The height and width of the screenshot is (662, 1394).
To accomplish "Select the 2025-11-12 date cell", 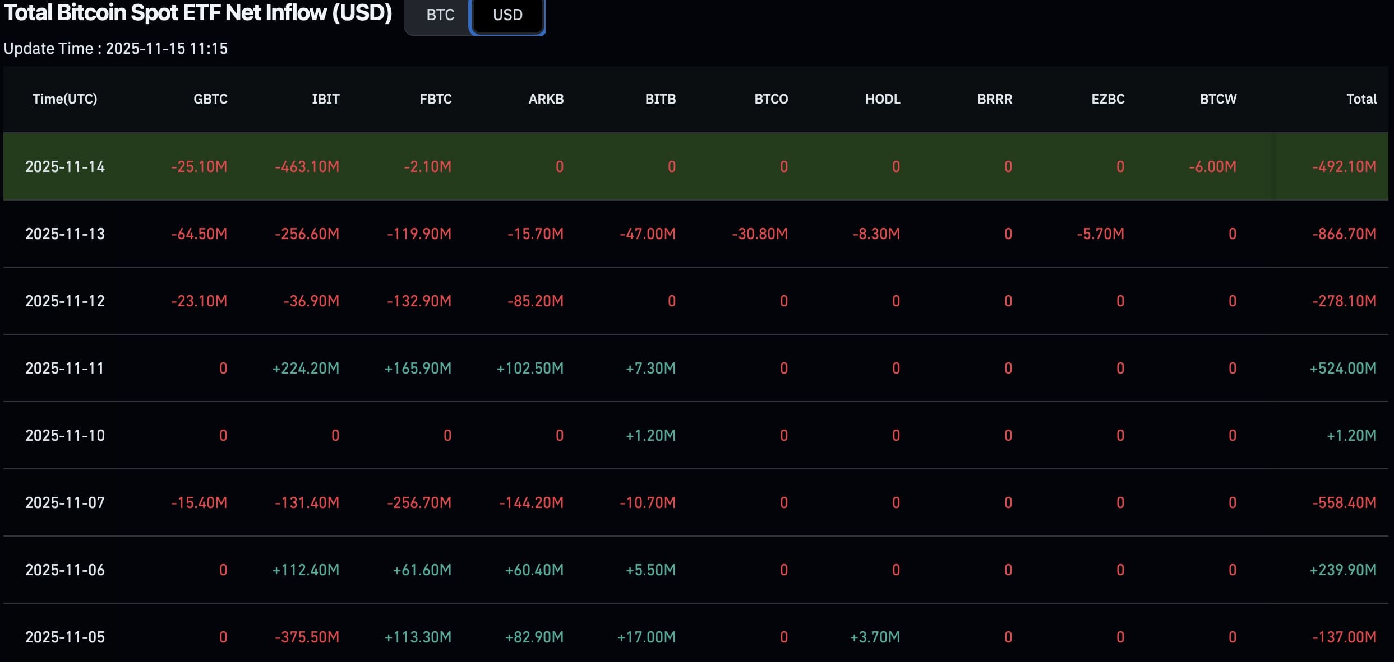I will point(65,301).
